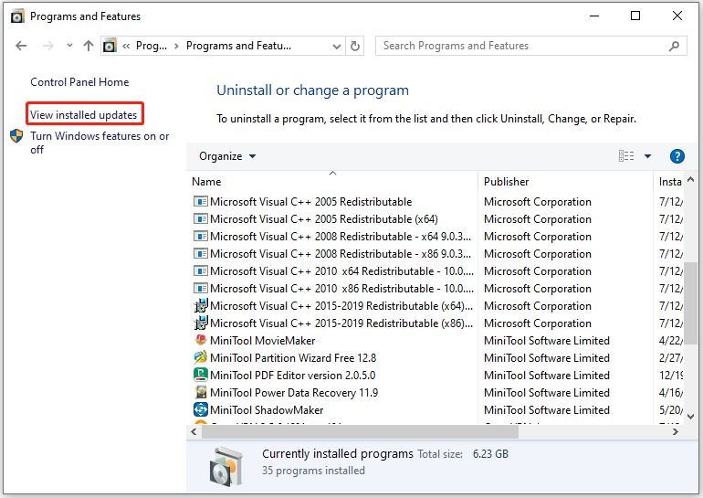Click inside the Search Programs and Features box

point(520,46)
